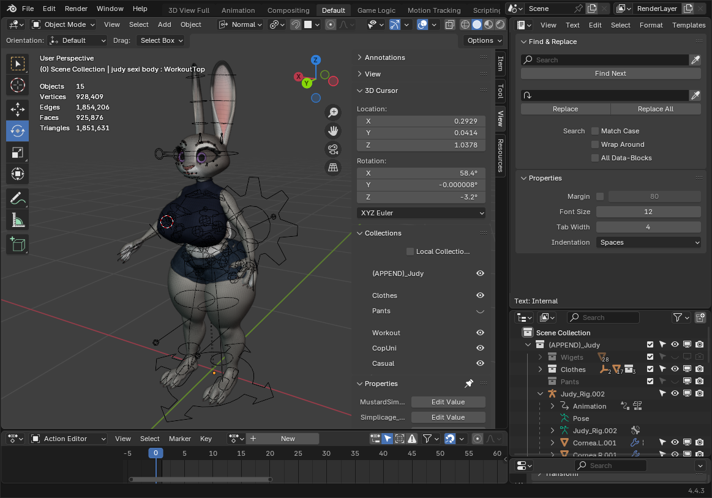Hide the Casual collection
The height and width of the screenshot is (498, 712).
(480, 363)
